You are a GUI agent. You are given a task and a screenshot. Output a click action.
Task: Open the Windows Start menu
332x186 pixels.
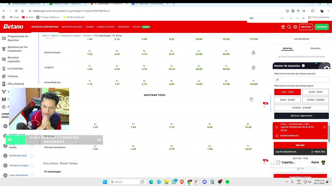[x=105, y=182]
